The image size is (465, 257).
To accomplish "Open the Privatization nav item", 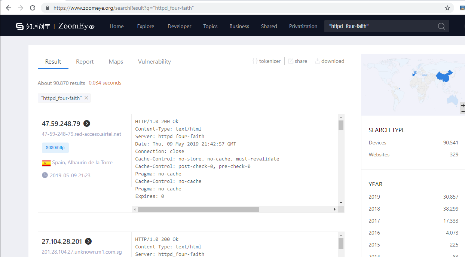I will 303,26.
